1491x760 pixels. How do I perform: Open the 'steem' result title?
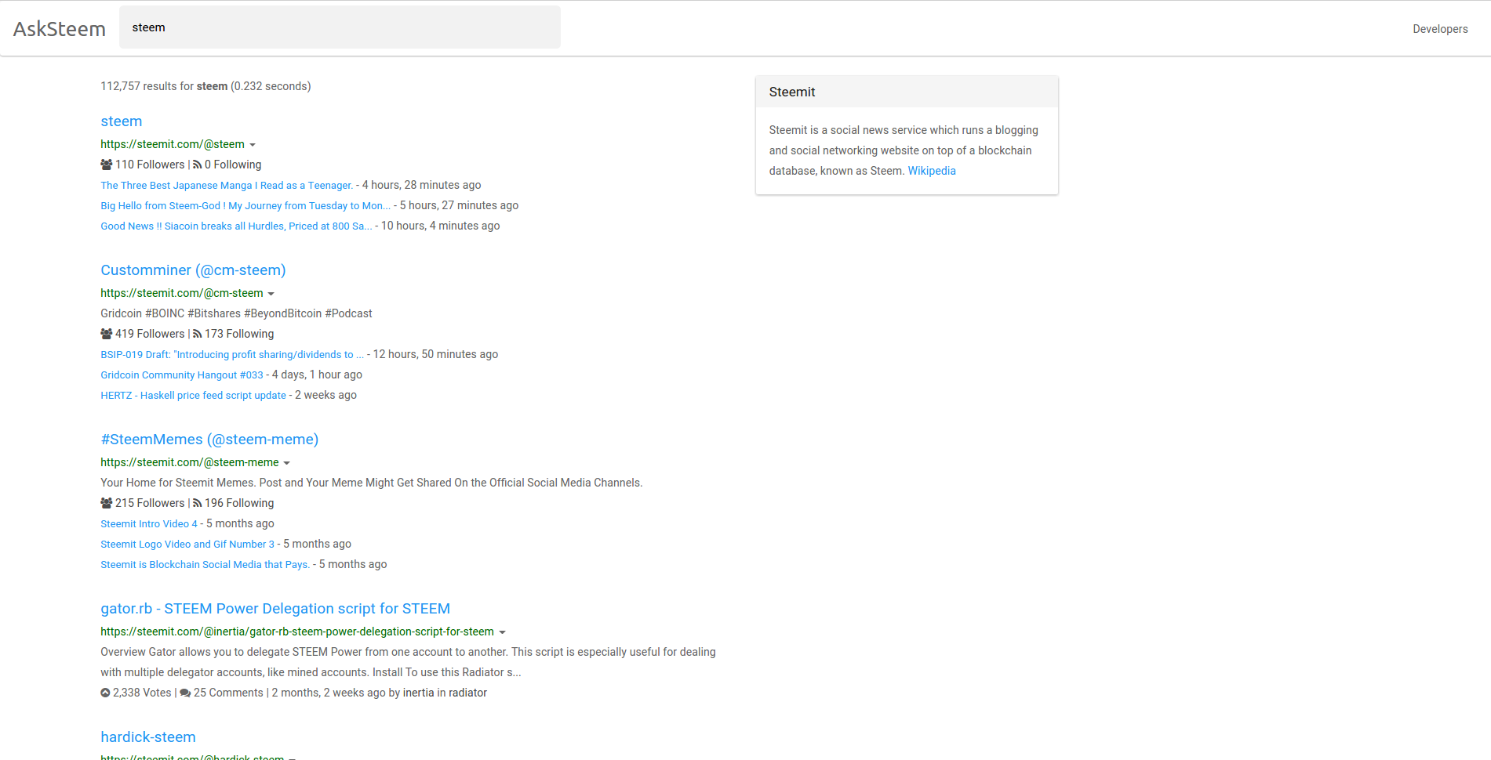click(122, 121)
